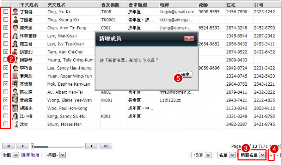Select the name Ting, Kwong Kin

63,20
